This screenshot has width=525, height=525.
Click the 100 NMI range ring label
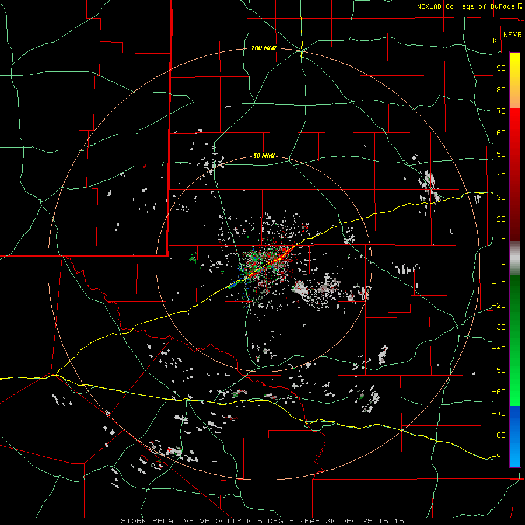[264, 48]
